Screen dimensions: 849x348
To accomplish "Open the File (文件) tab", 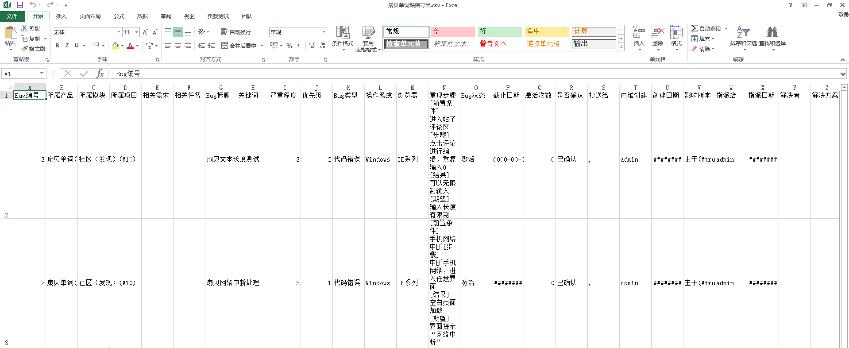I will tap(12, 16).
